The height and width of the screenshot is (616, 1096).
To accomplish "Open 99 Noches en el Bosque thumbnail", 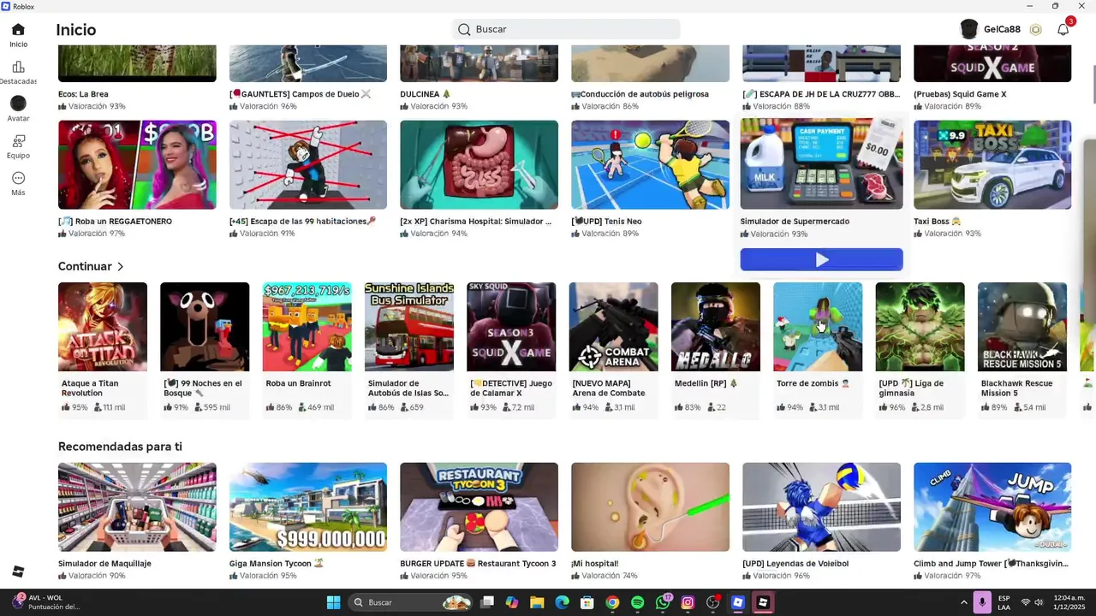I will tap(205, 327).
